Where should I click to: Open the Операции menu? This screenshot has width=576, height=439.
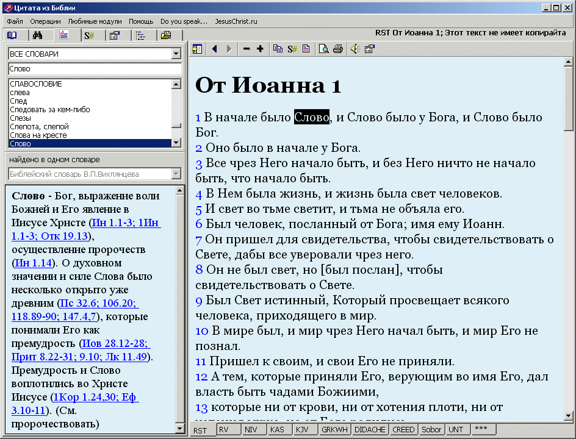[x=45, y=21]
